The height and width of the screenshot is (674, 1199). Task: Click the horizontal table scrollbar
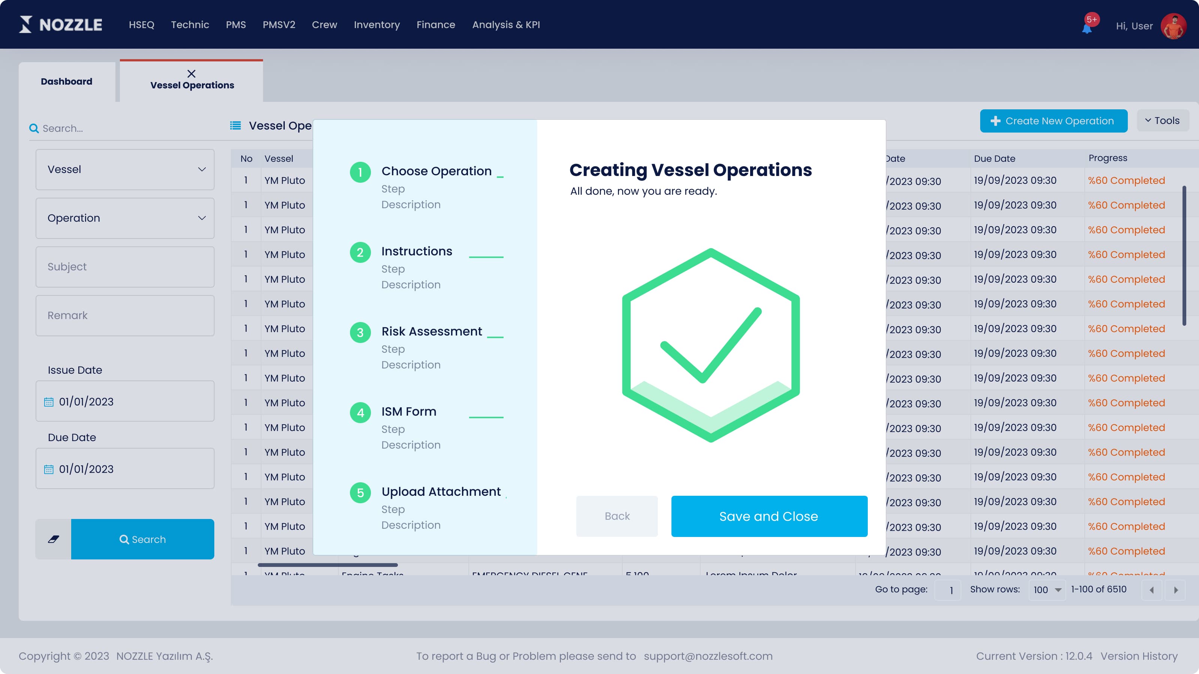328,565
